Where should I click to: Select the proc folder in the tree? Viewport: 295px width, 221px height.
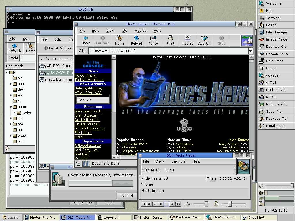tap(19, 141)
